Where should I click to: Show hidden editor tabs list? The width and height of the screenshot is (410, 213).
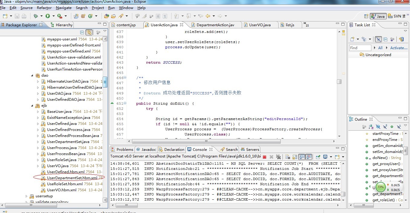click(306, 25)
